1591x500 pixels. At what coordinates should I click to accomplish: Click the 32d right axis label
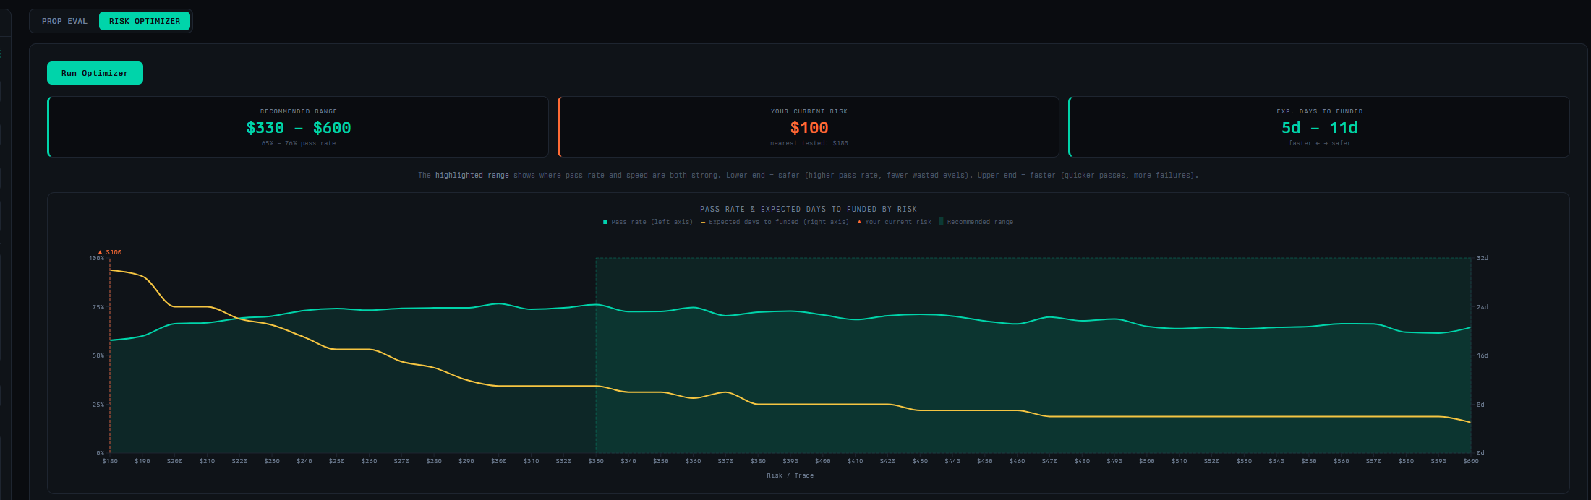(x=1483, y=258)
